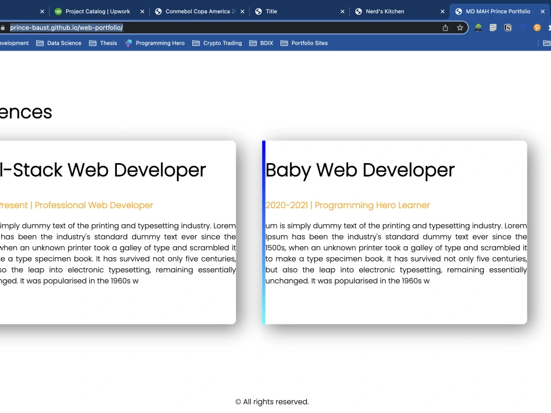
Task: Close the Nerd's Kitchen tab
Action: coord(442,12)
